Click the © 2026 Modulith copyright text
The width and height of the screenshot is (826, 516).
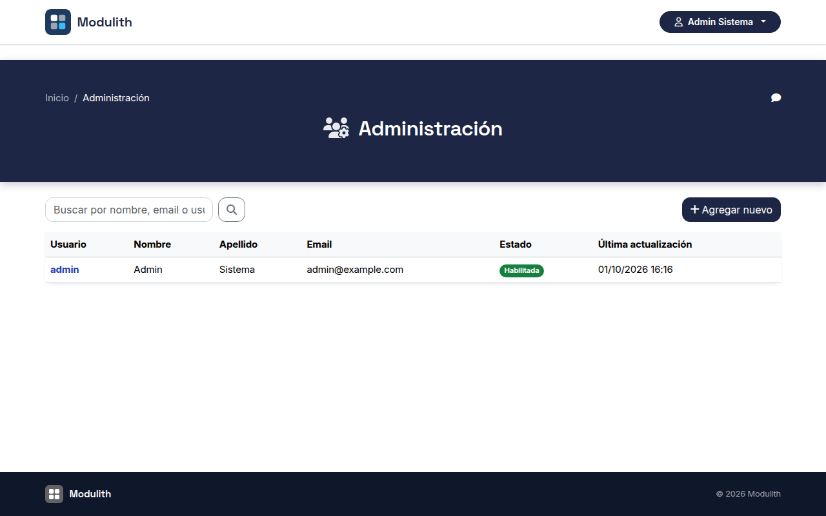point(749,494)
